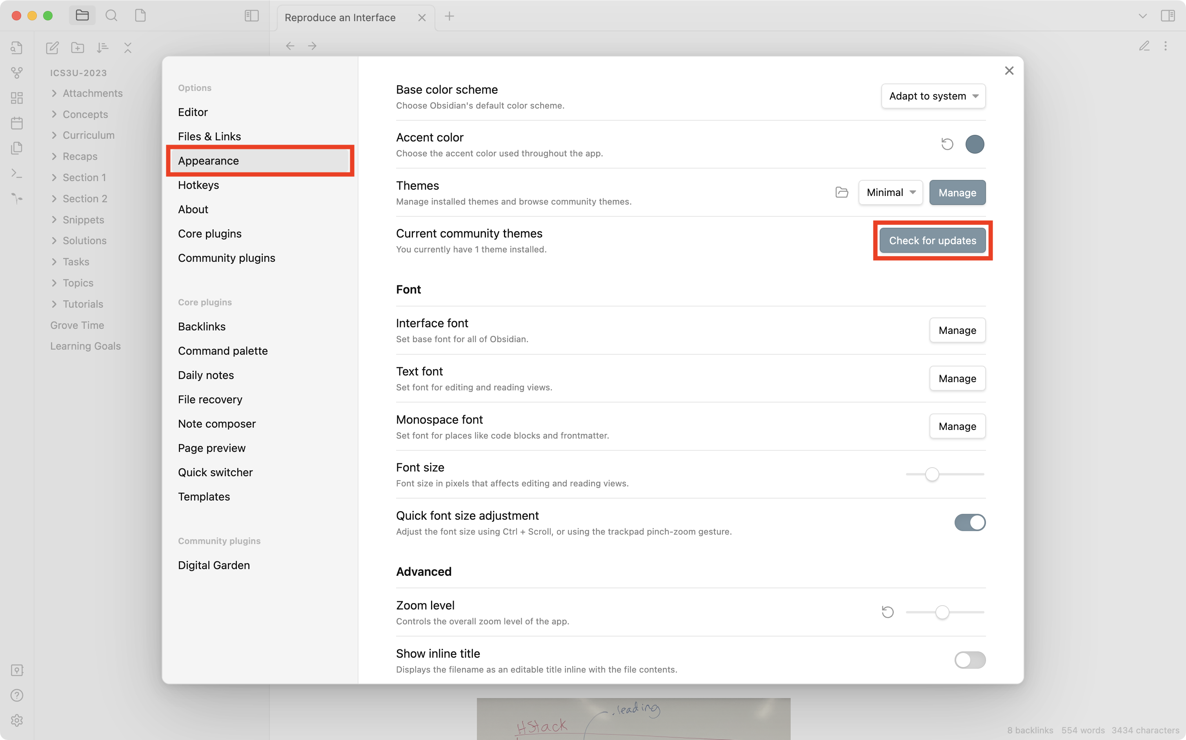1186x740 pixels.
Task: Select Community plugins from settings menu
Action: coord(226,258)
